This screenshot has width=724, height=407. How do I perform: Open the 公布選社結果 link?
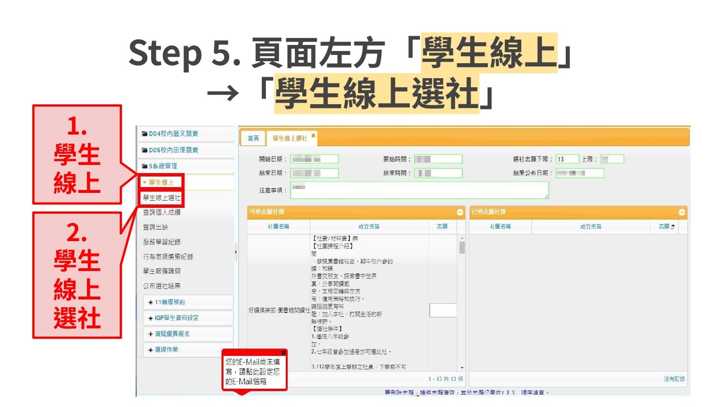[x=162, y=286]
